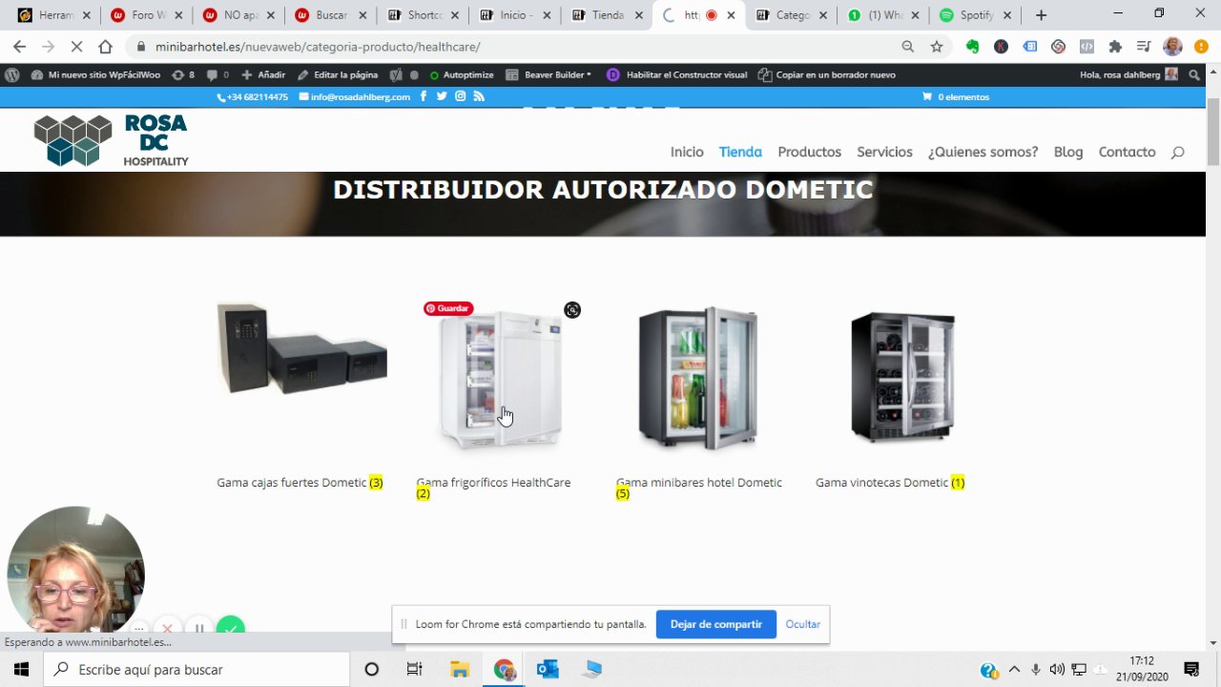Open the Beaver Builder admin bar menu
1221x687 pixels.
tap(548, 74)
